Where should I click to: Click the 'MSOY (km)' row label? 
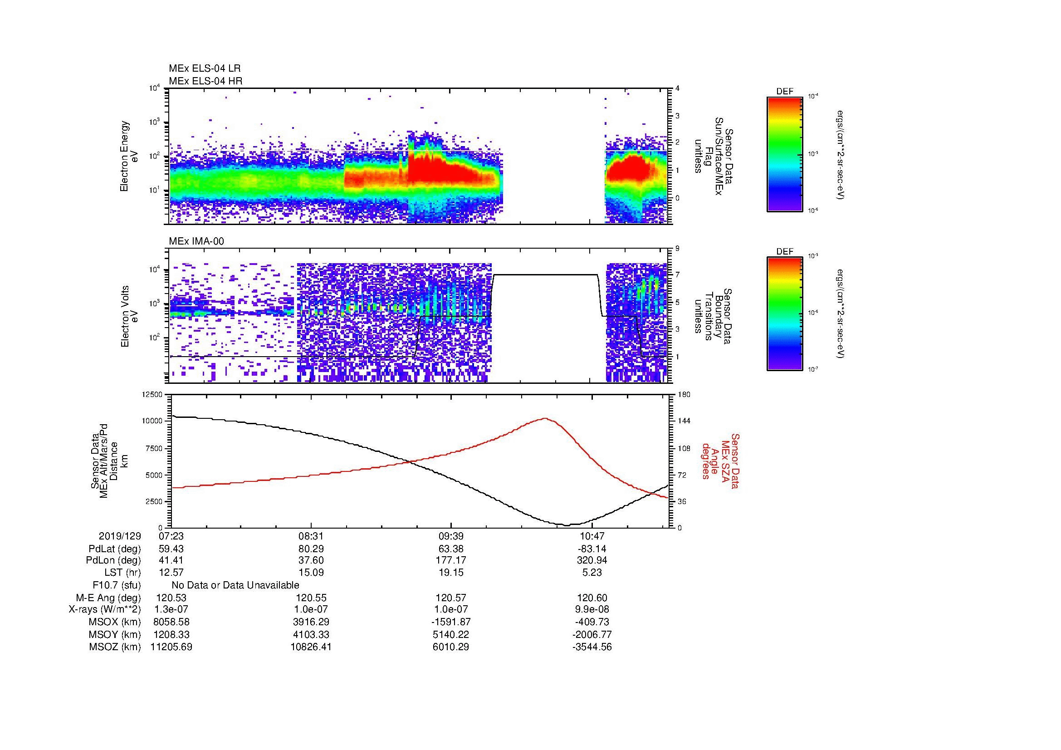coord(115,635)
